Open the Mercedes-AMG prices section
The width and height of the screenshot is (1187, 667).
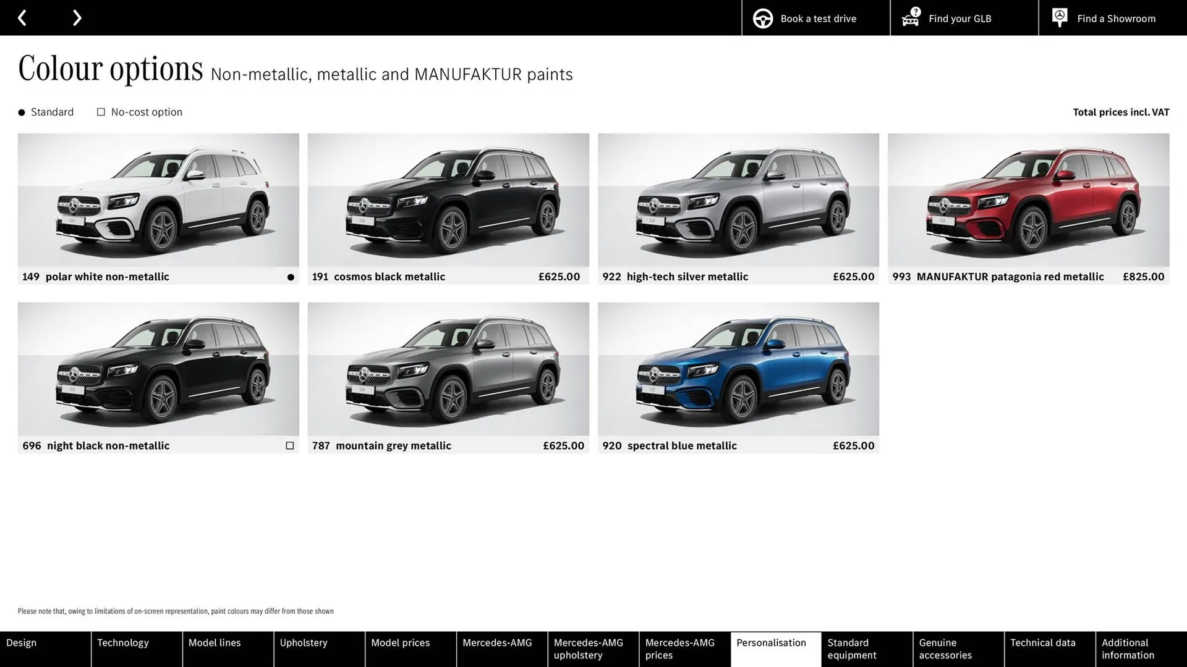(681, 648)
